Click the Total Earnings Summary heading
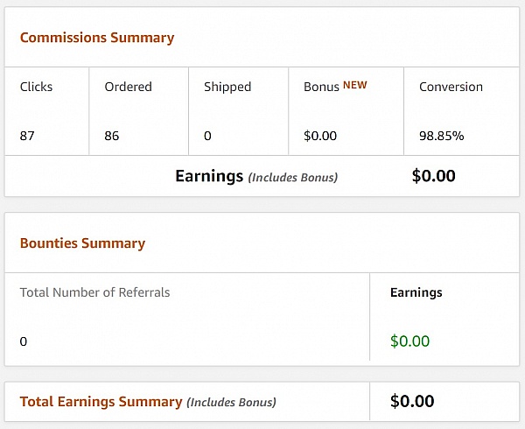 tap(148, 402)
